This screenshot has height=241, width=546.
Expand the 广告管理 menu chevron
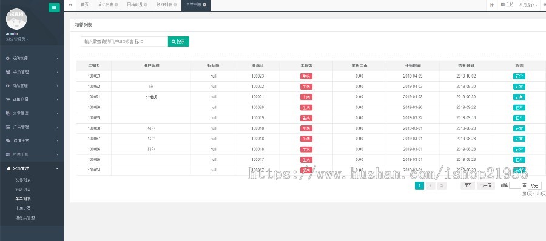58,127
